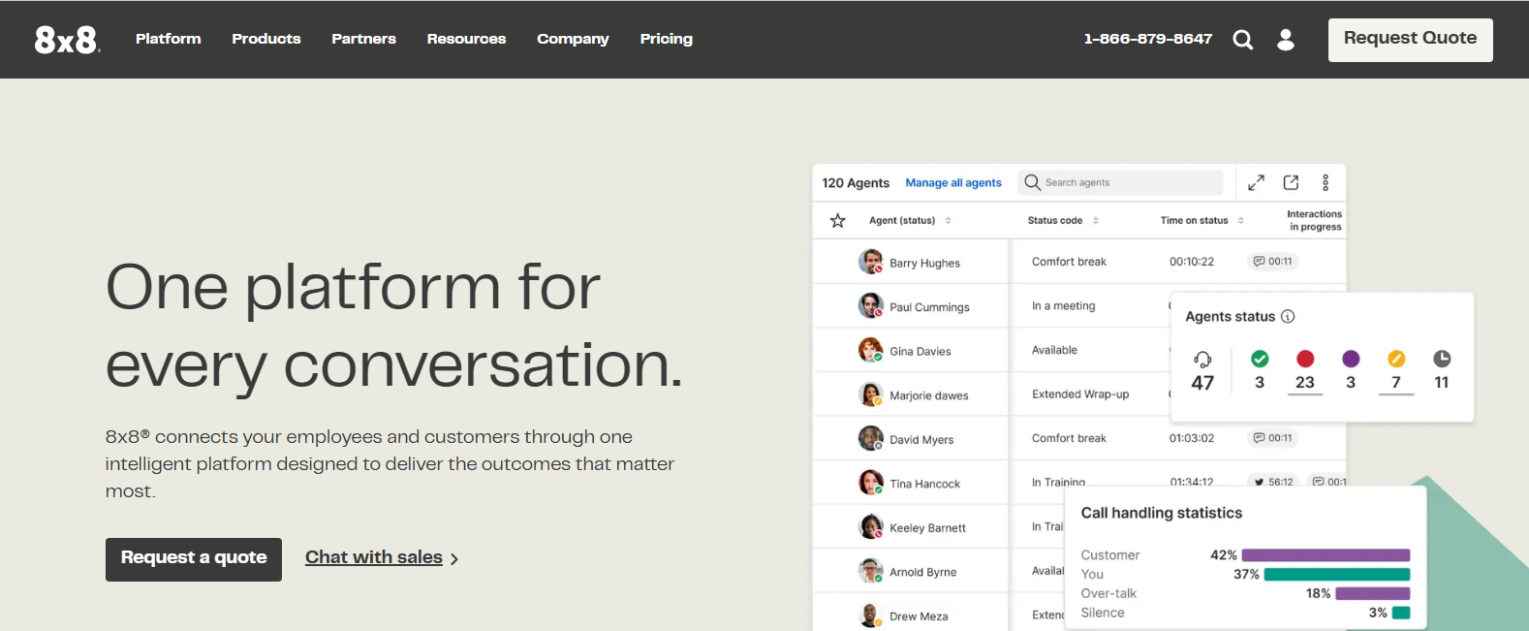
Task: Click the favorites star icon in table header
Action: [838, 221]
